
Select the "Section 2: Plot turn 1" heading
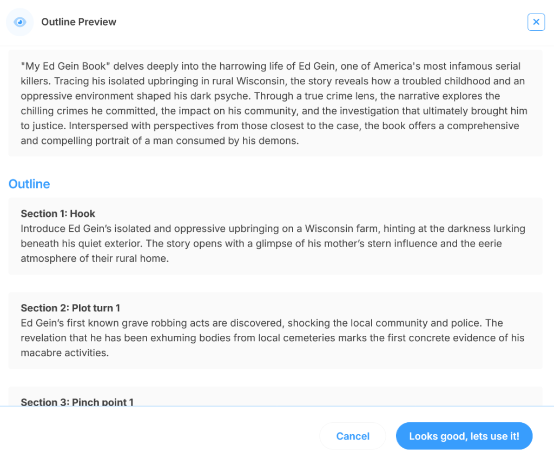tap(70, 308)
